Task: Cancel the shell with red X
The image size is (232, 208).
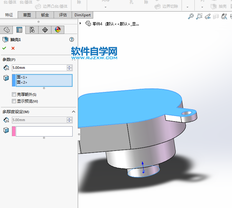Action: click(x=13, y=48)
